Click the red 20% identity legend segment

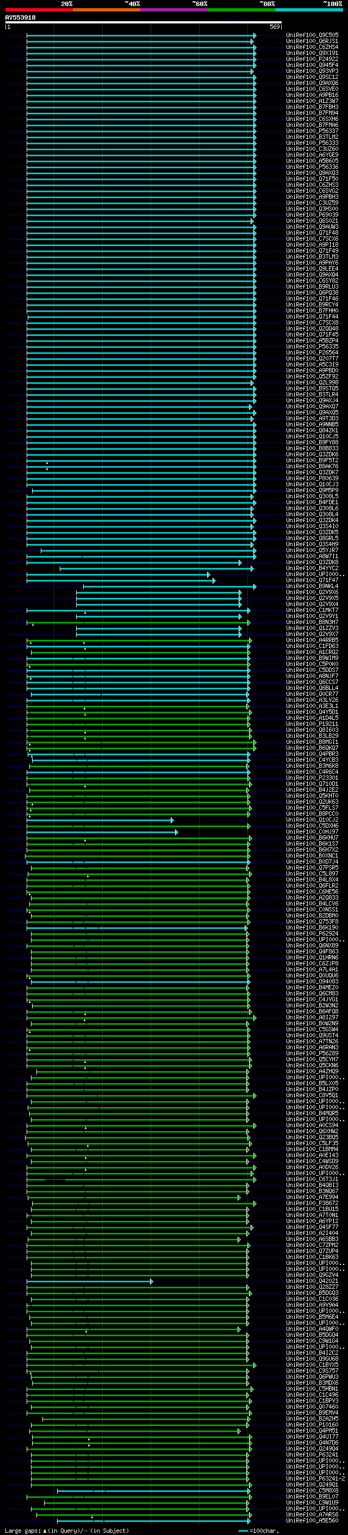point(39,10)
